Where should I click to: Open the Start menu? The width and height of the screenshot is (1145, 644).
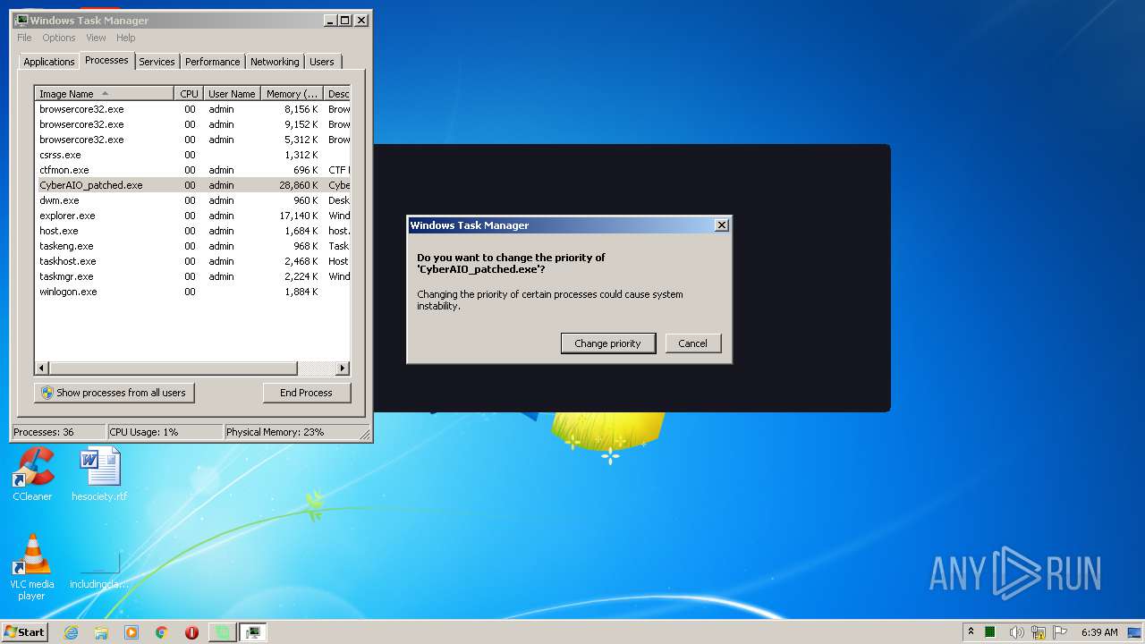pyautogui.click(x=25, y=631)
